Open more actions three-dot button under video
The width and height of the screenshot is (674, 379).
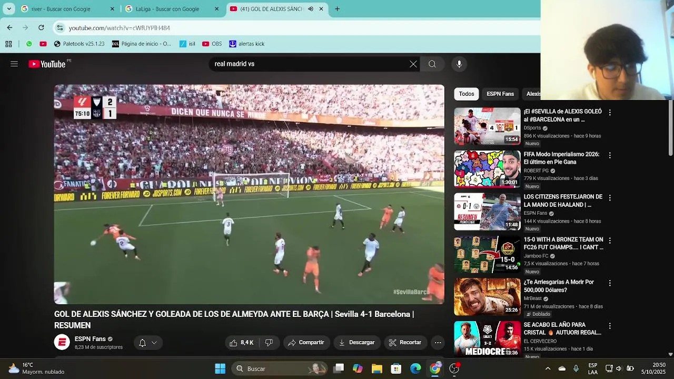tap(438, 343)
